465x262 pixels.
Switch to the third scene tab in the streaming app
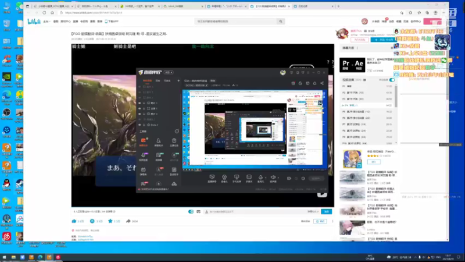coord(167,80)
